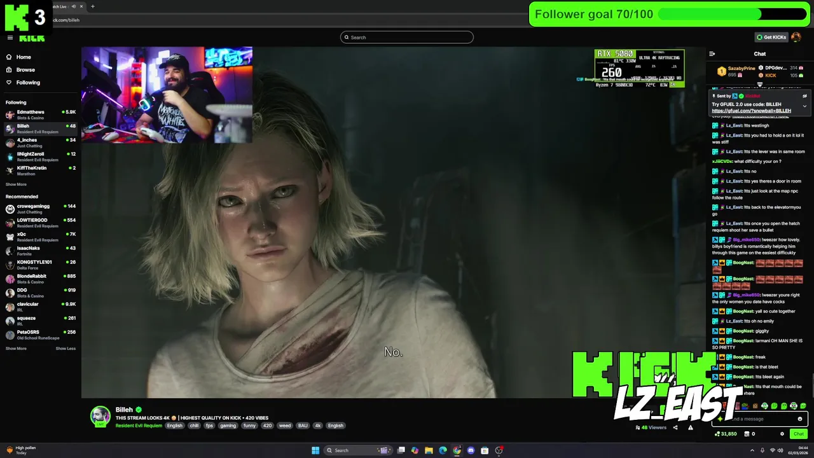Collapse the chat panel with arrow icon
814x458 pixels.
click(712, 54)
